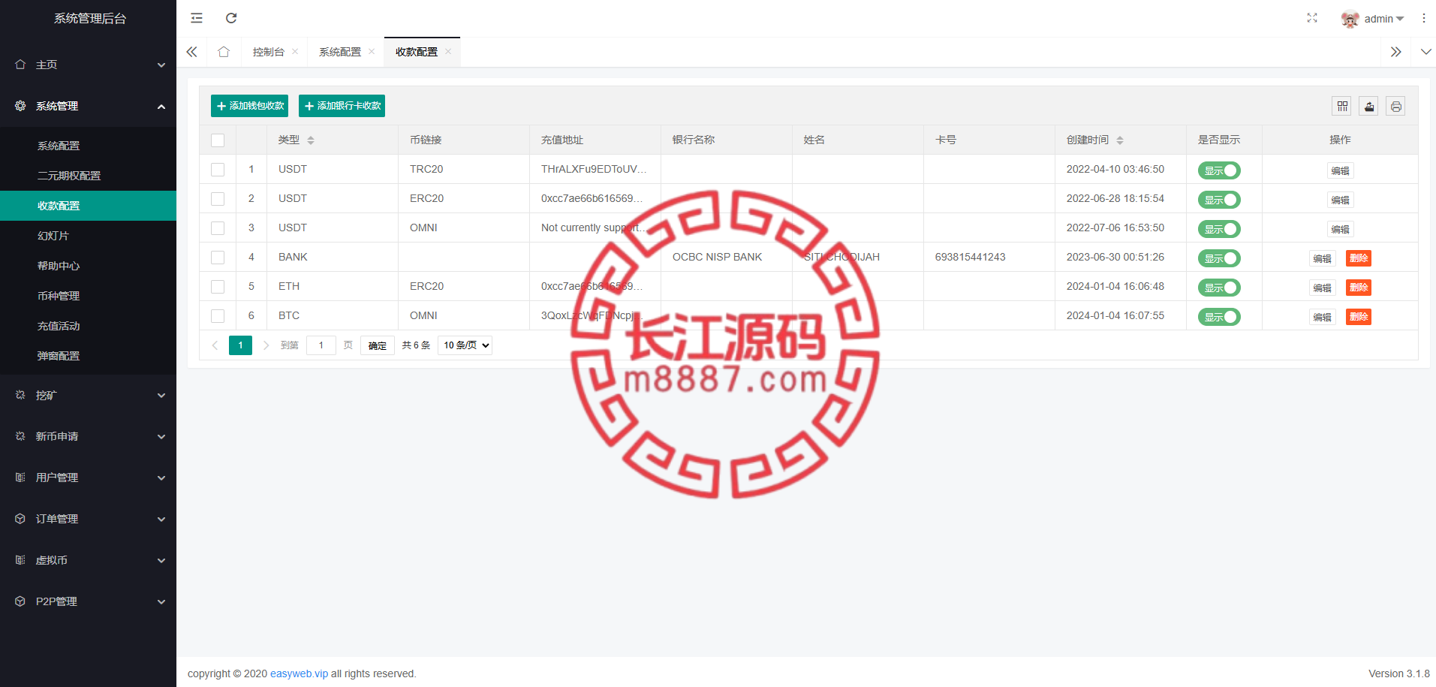Open the tab options dropdown arrow
The image size is (1436, 687).
(1425, 52)
